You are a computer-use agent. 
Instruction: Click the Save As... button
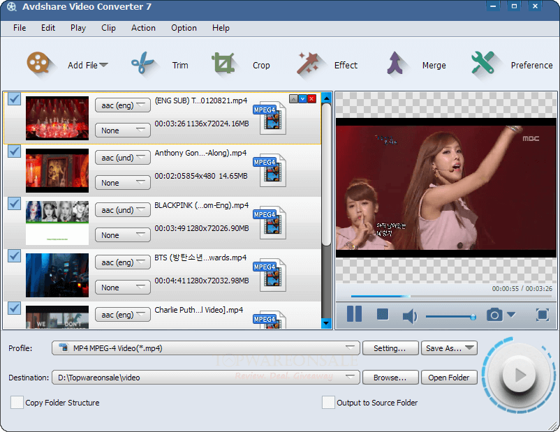tap(449, 348)
